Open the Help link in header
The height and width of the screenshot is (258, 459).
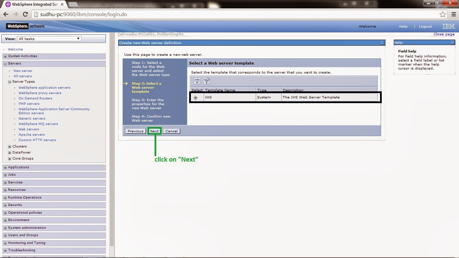(x=403, y=27)
